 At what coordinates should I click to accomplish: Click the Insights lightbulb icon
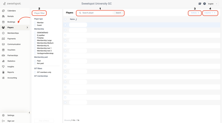click(x=3, y=67)
